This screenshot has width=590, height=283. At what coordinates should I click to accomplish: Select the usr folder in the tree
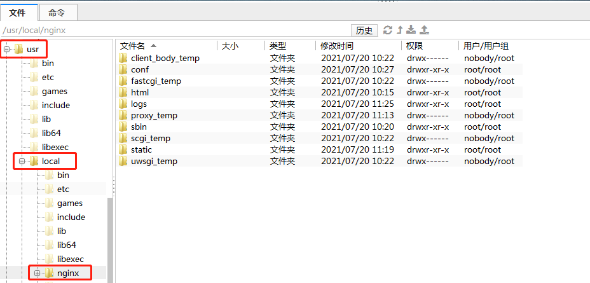click(x=32, y=49)
